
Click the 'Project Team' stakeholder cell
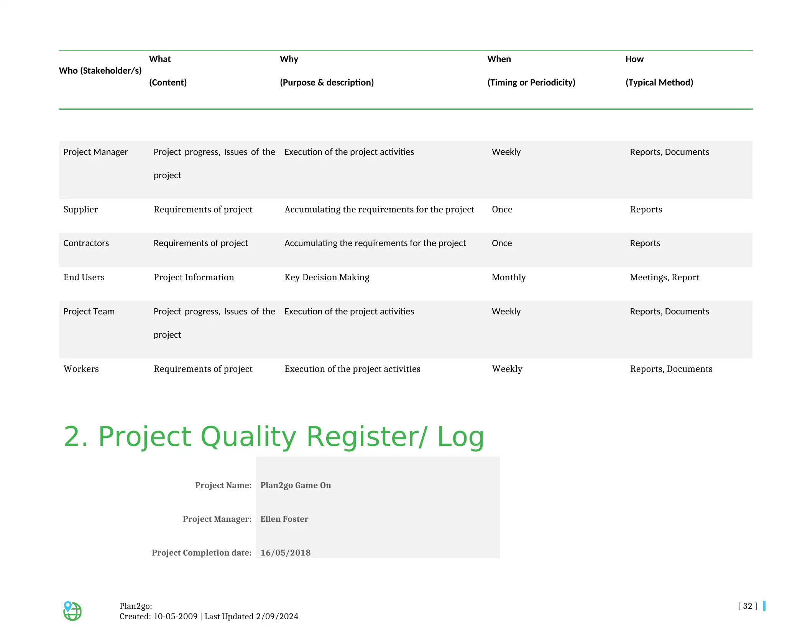[89, 311]
